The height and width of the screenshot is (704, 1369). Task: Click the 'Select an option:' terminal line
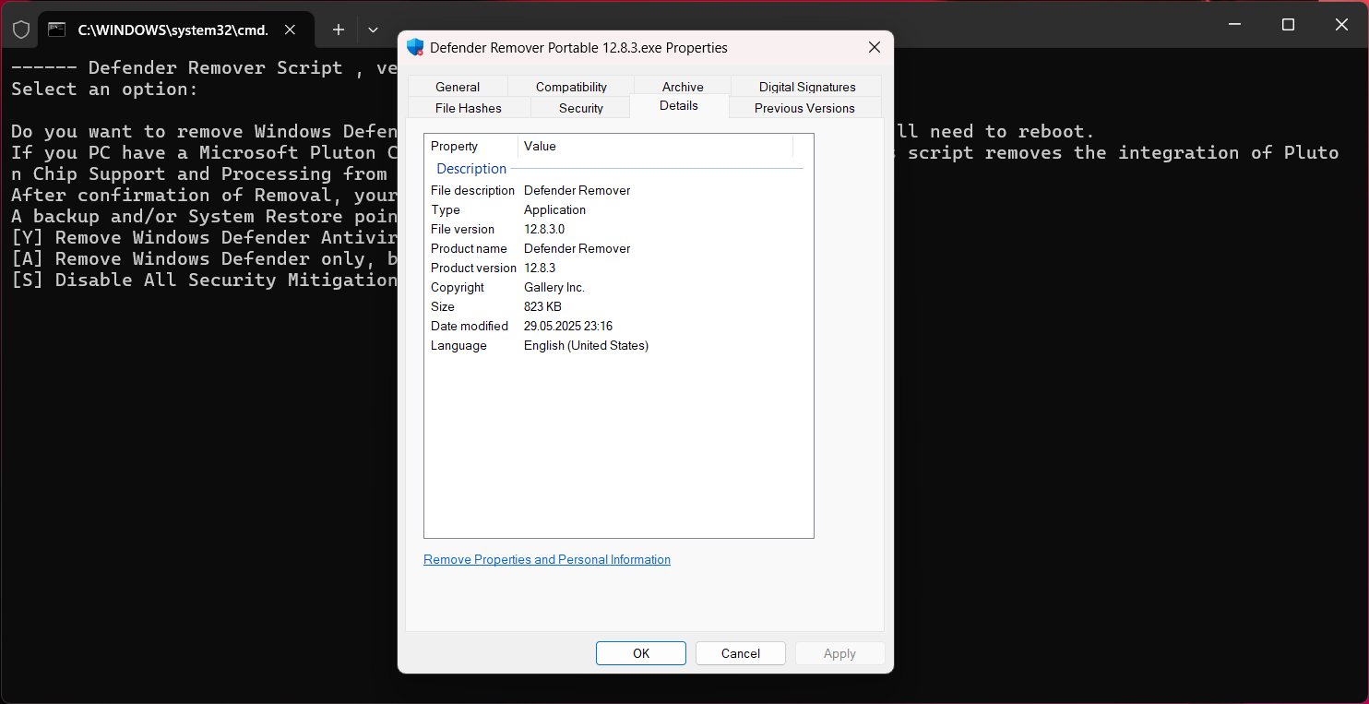104,89
